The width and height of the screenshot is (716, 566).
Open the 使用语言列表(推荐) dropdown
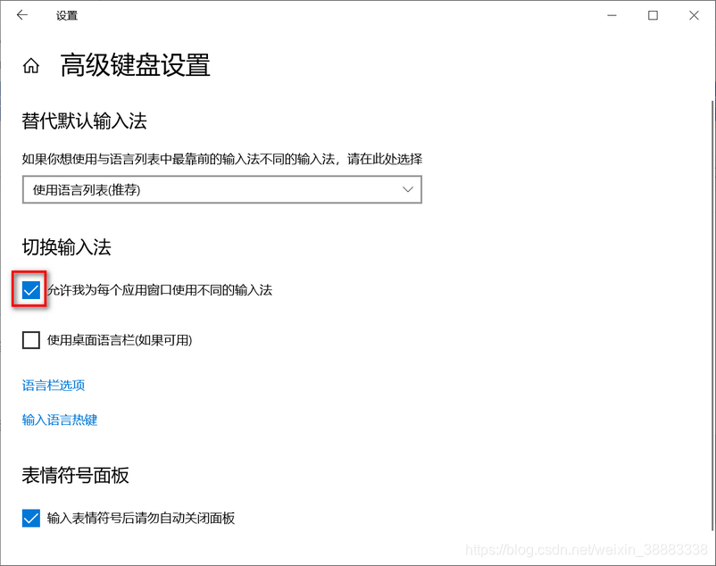tap(222, 189)
